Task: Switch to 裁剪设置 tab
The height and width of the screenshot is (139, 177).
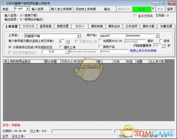Action: pos(63,26)
